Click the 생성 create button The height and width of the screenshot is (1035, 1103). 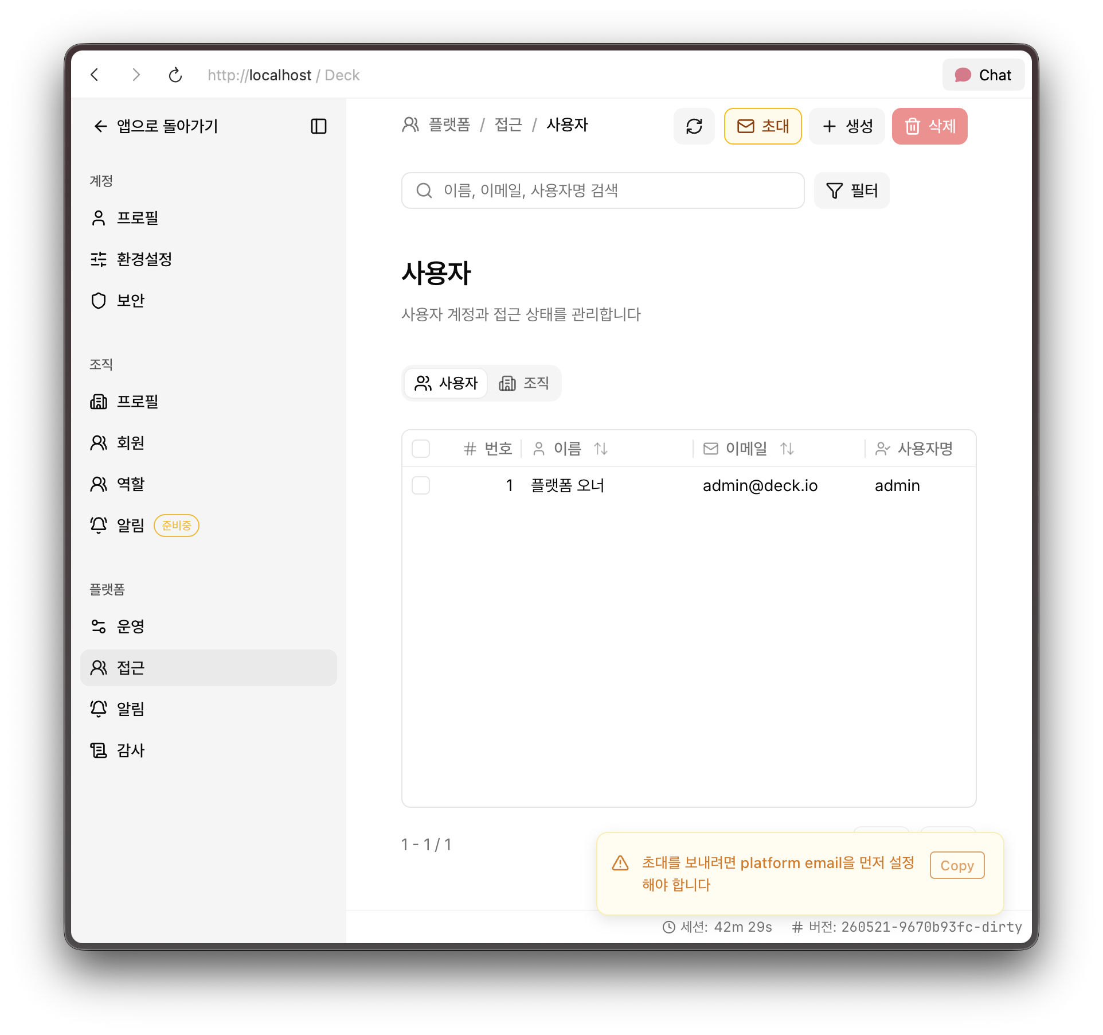[847, 126]
